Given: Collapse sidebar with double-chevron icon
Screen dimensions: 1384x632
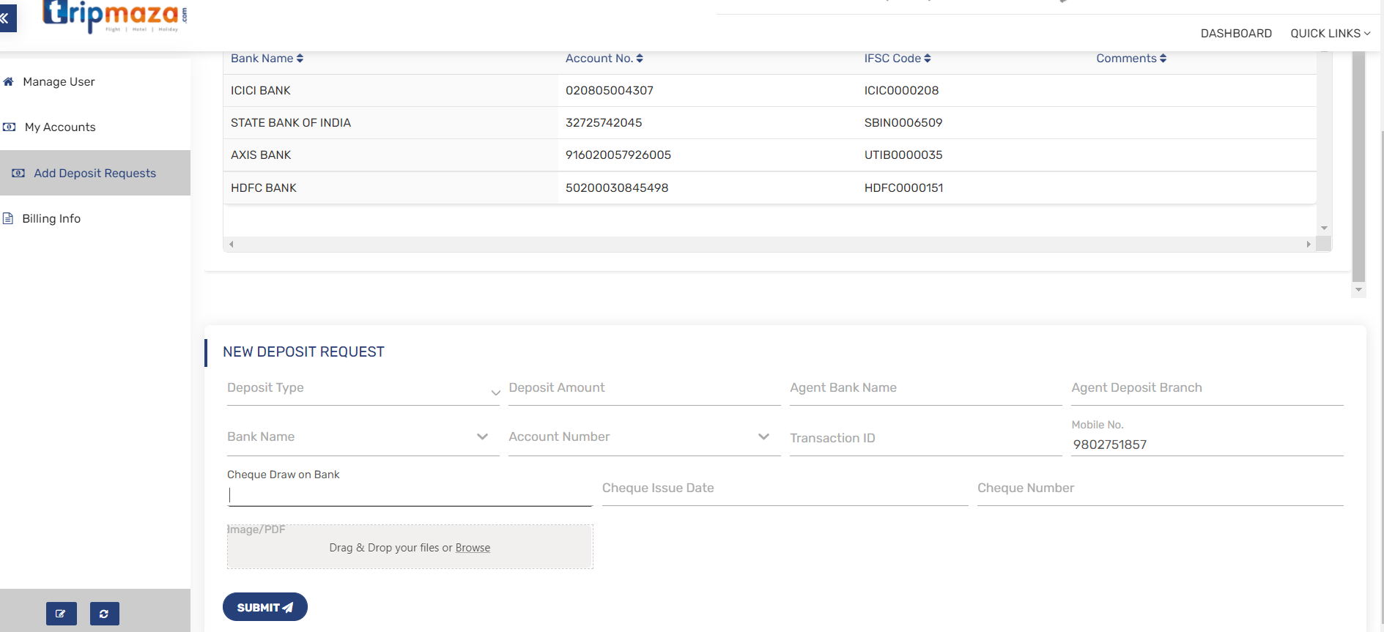Looking at the screenshot, I should [x=6, y=18].
